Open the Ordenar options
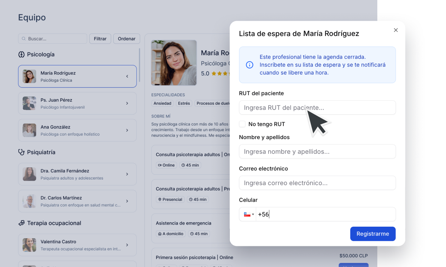 click(127, 39)
